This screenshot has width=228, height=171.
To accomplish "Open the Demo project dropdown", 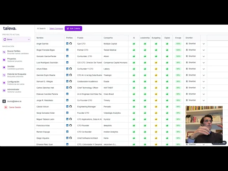I will pyautogui.click(x=17, y=40).
